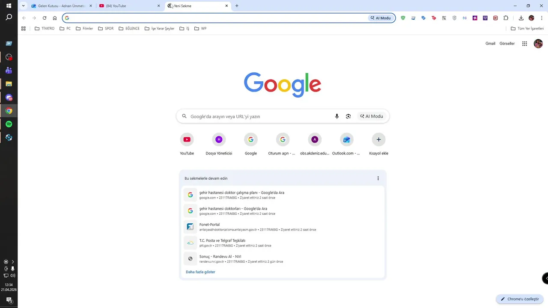Open the Filmler bookmark folder
548x308 pixels.
(84, 29)
